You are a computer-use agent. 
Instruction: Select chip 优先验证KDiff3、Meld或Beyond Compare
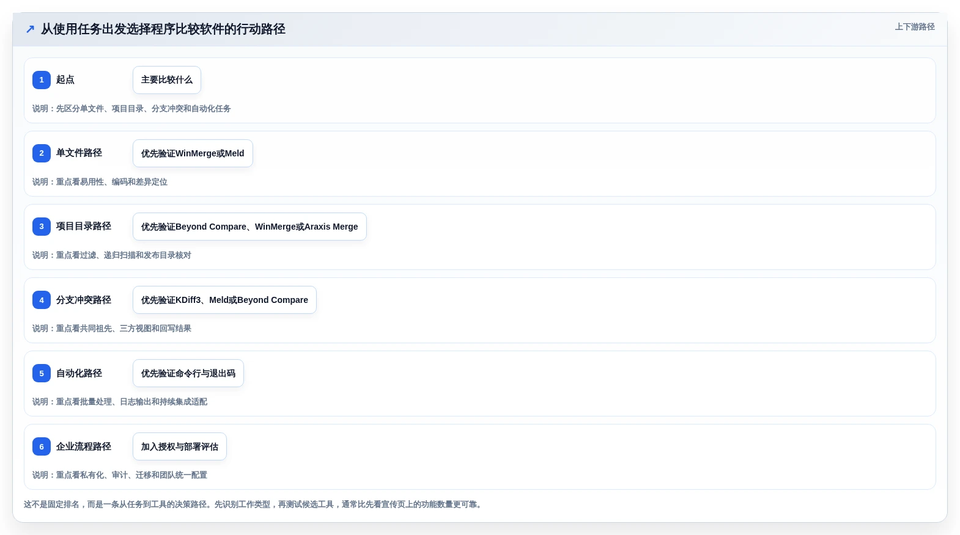[x=224, y=300]
